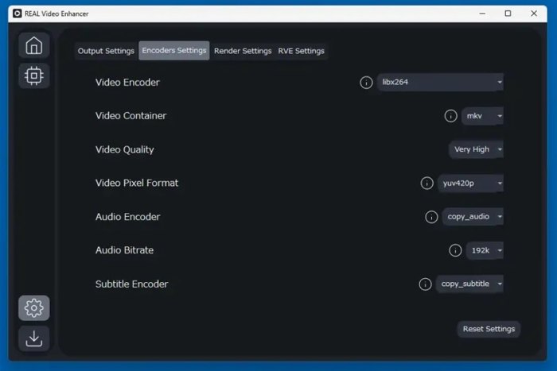Expand the Very High quality dropdown
Image resolution: width=557 pixels, height=371 pixels.
coord(476,149)
